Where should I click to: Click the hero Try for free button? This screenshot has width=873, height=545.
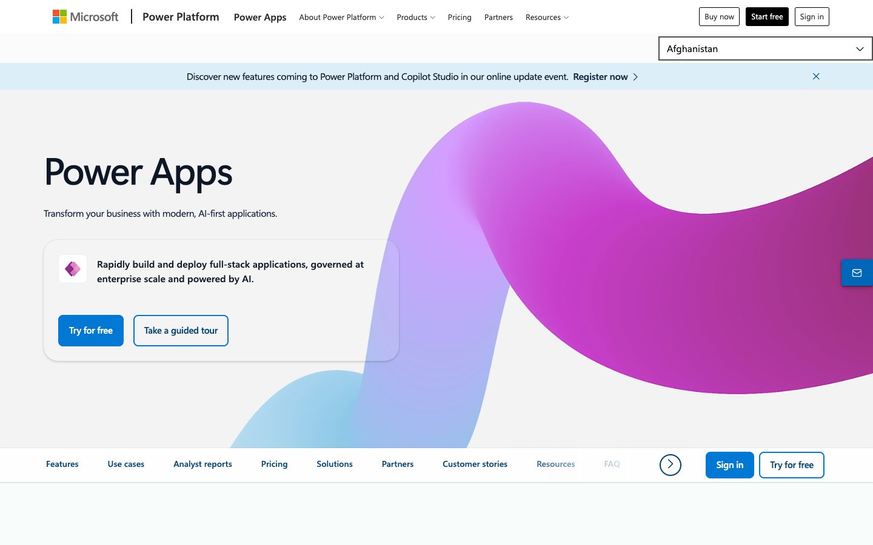[91, 331]
